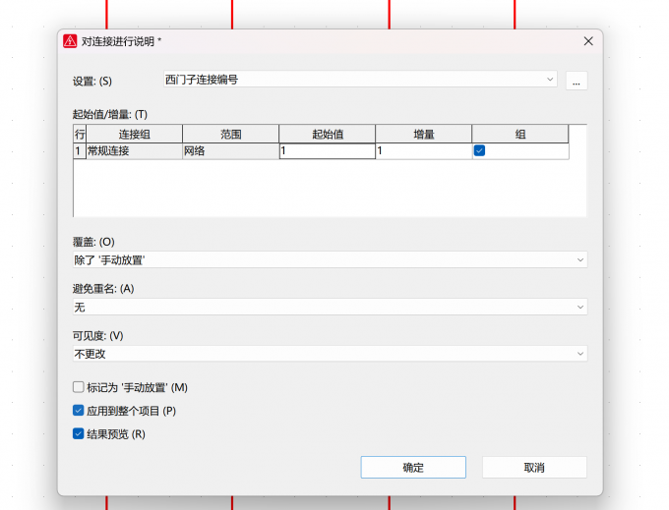669x510 pixels.
Task: Select row number 1 header
Action: tap(80, 150)
